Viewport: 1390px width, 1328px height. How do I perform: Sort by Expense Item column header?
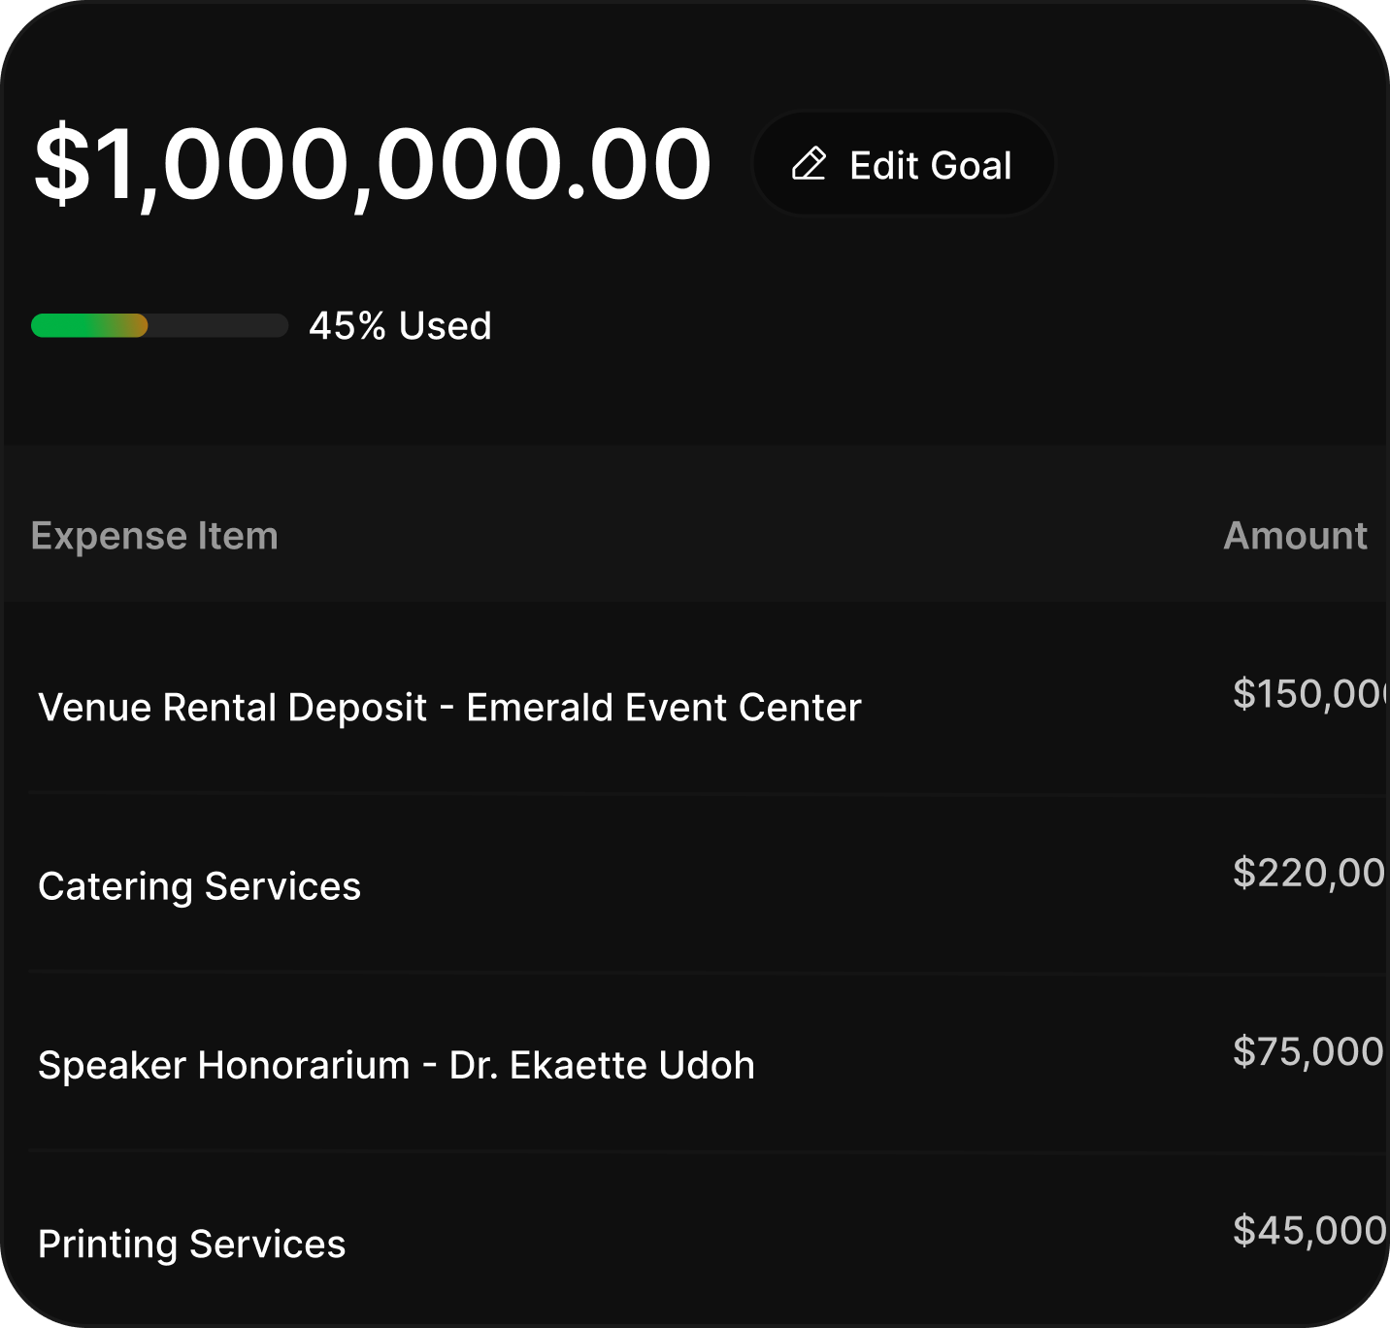(x=154, y=536)
